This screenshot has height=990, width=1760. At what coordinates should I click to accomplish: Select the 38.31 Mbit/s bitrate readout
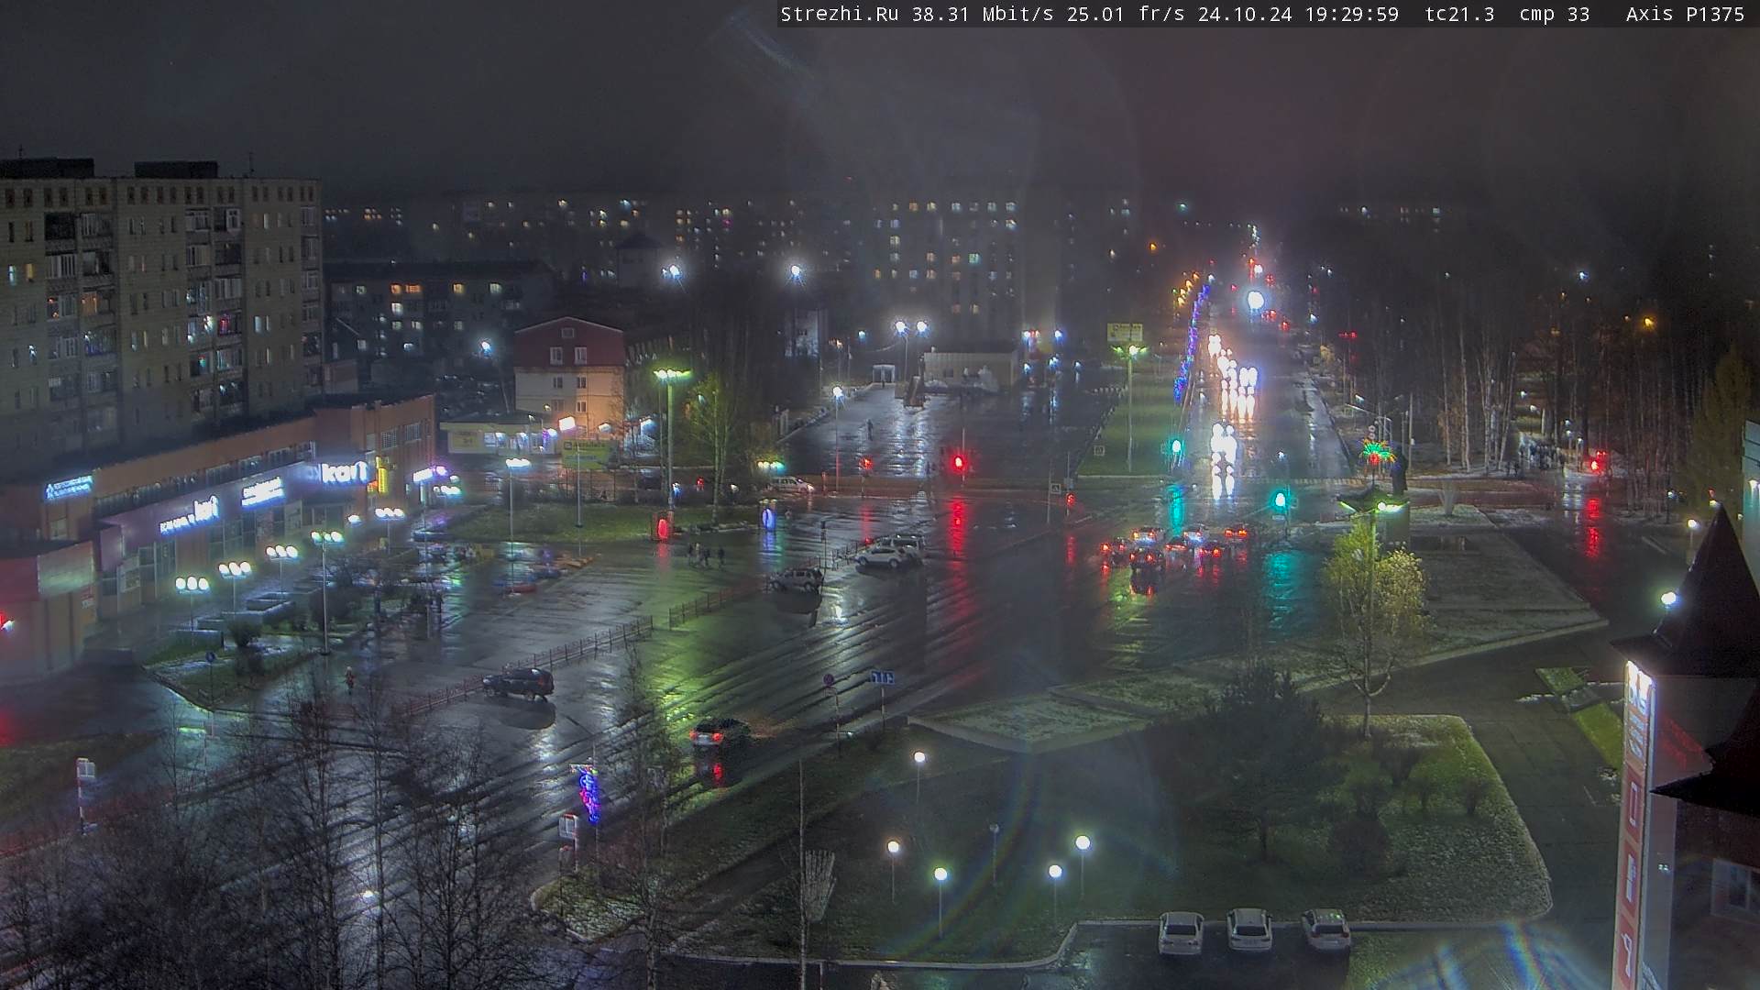point(983,14)
